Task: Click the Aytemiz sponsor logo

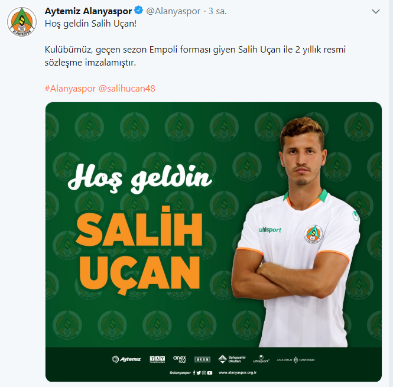Action: click(126, 359)
